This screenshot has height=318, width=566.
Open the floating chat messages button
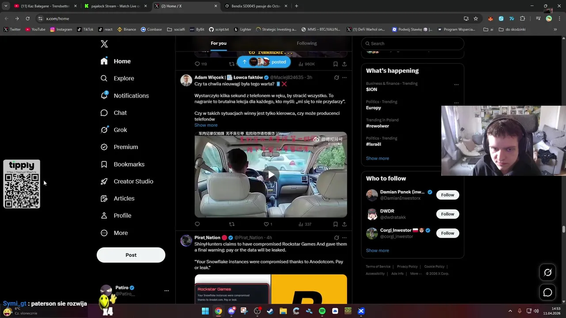(547, 292)
